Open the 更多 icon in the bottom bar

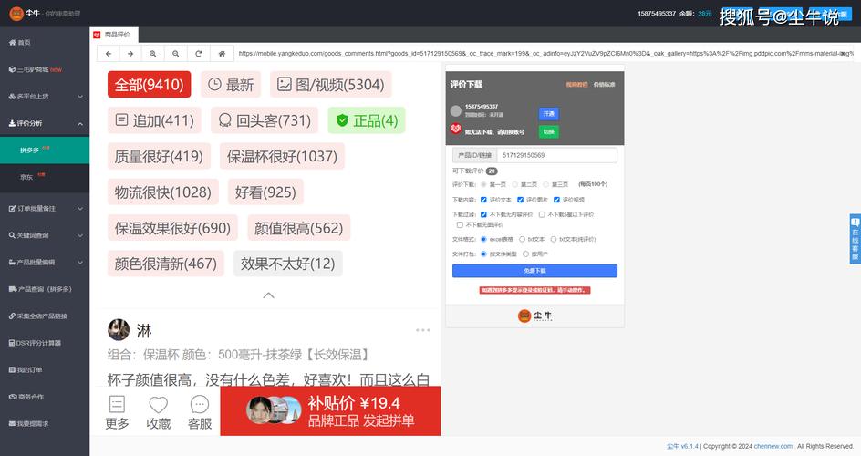(x=117, y=412)
